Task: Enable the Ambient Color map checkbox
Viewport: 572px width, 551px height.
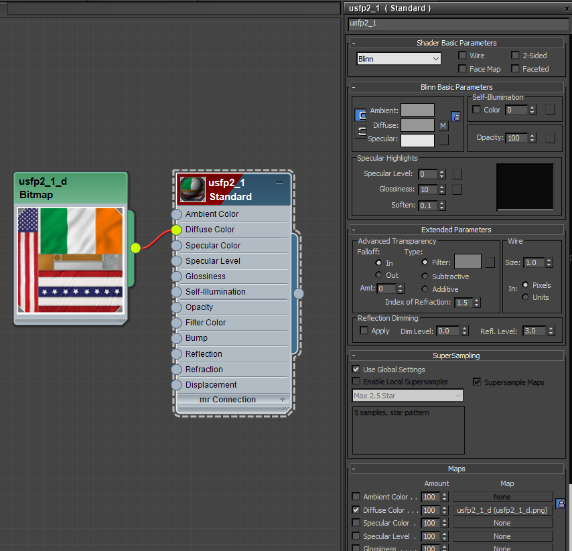Action: [356, 497]
